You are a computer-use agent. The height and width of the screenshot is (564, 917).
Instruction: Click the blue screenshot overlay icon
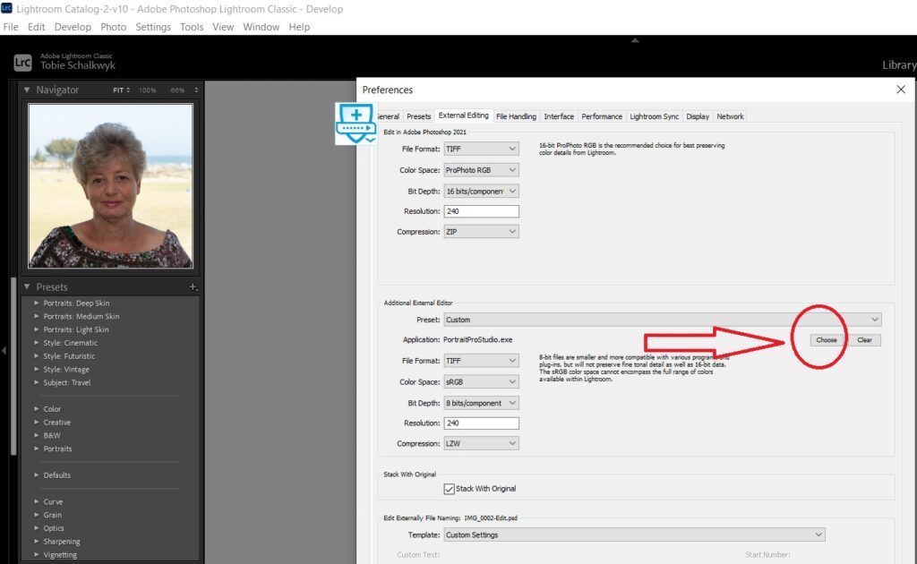(x=356, y=124)
